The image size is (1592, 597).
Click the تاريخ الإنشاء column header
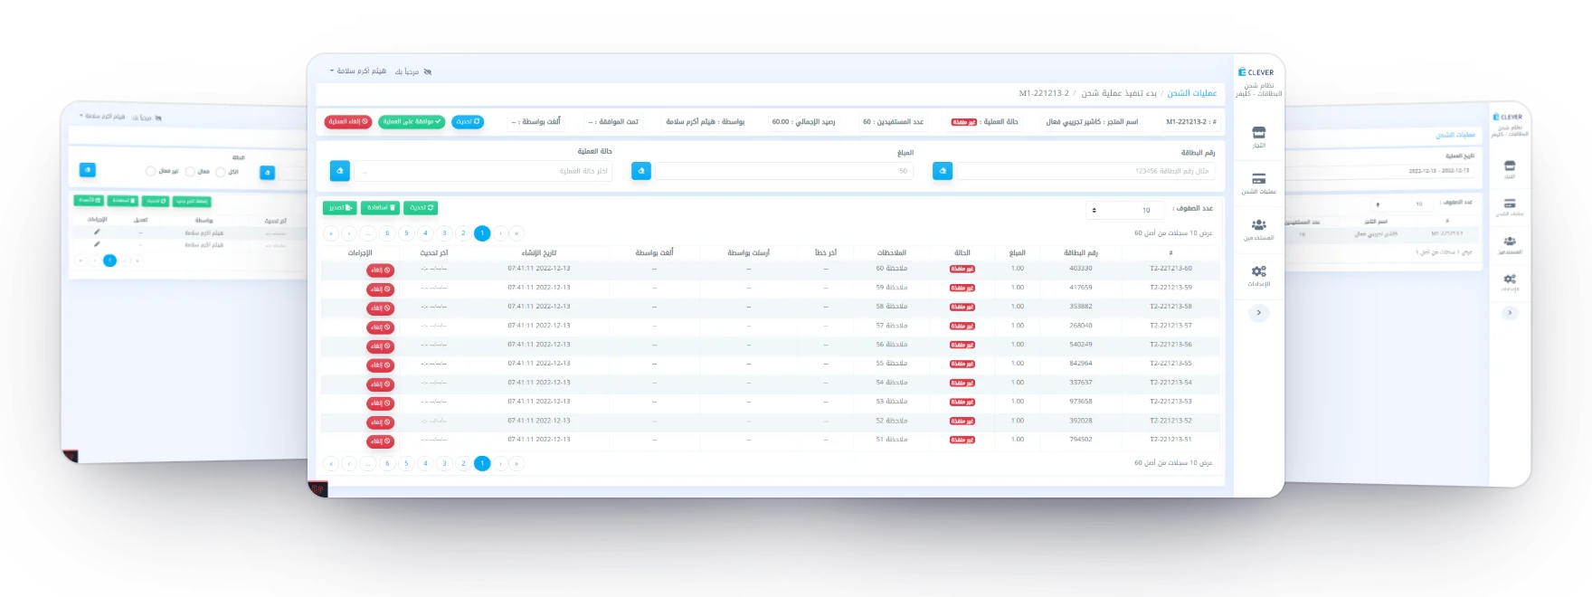pyautogui.click(x=539, y=253)
